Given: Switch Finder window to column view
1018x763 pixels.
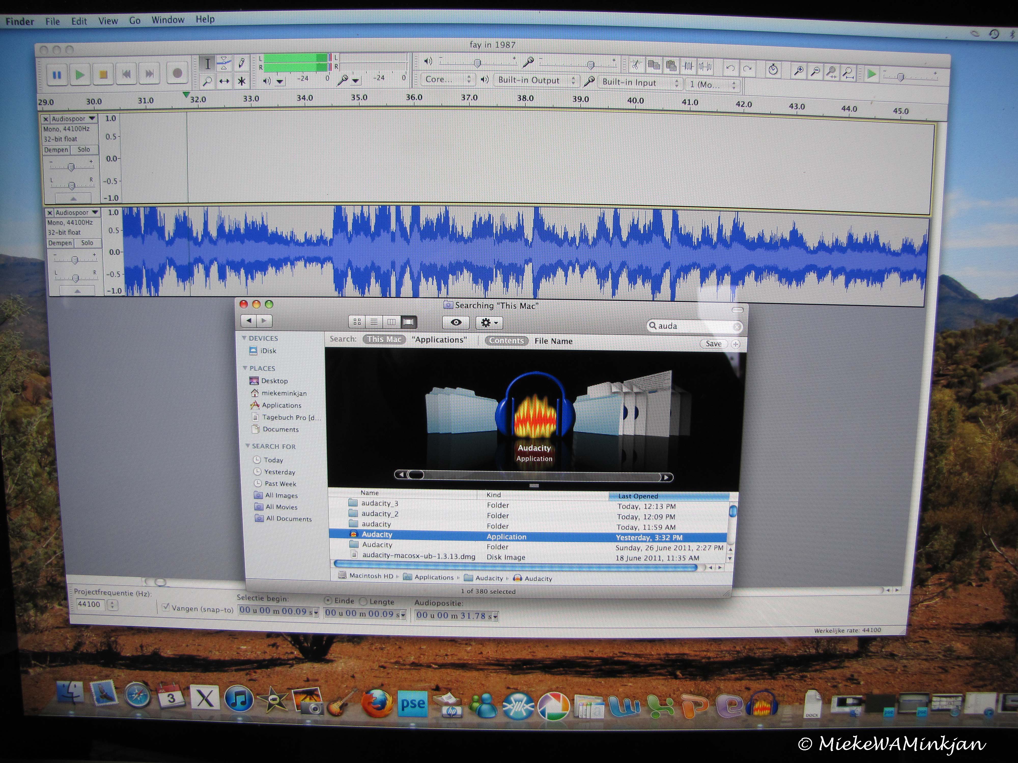Looking at the screenshot, I should click(391, 322).
